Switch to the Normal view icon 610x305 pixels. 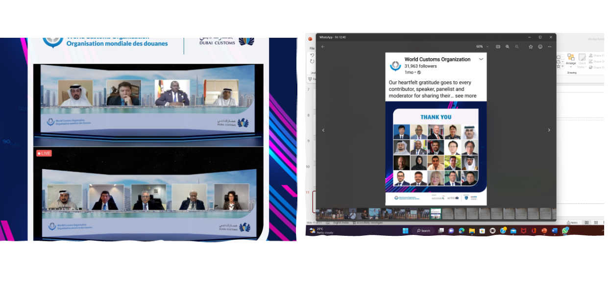pos(586,223)
